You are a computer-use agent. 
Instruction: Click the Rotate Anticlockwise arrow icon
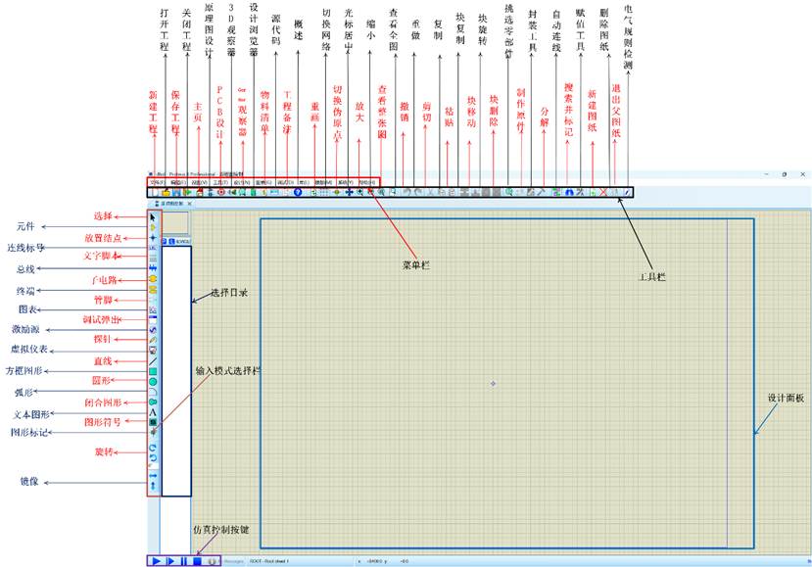[x=153, y=457]
